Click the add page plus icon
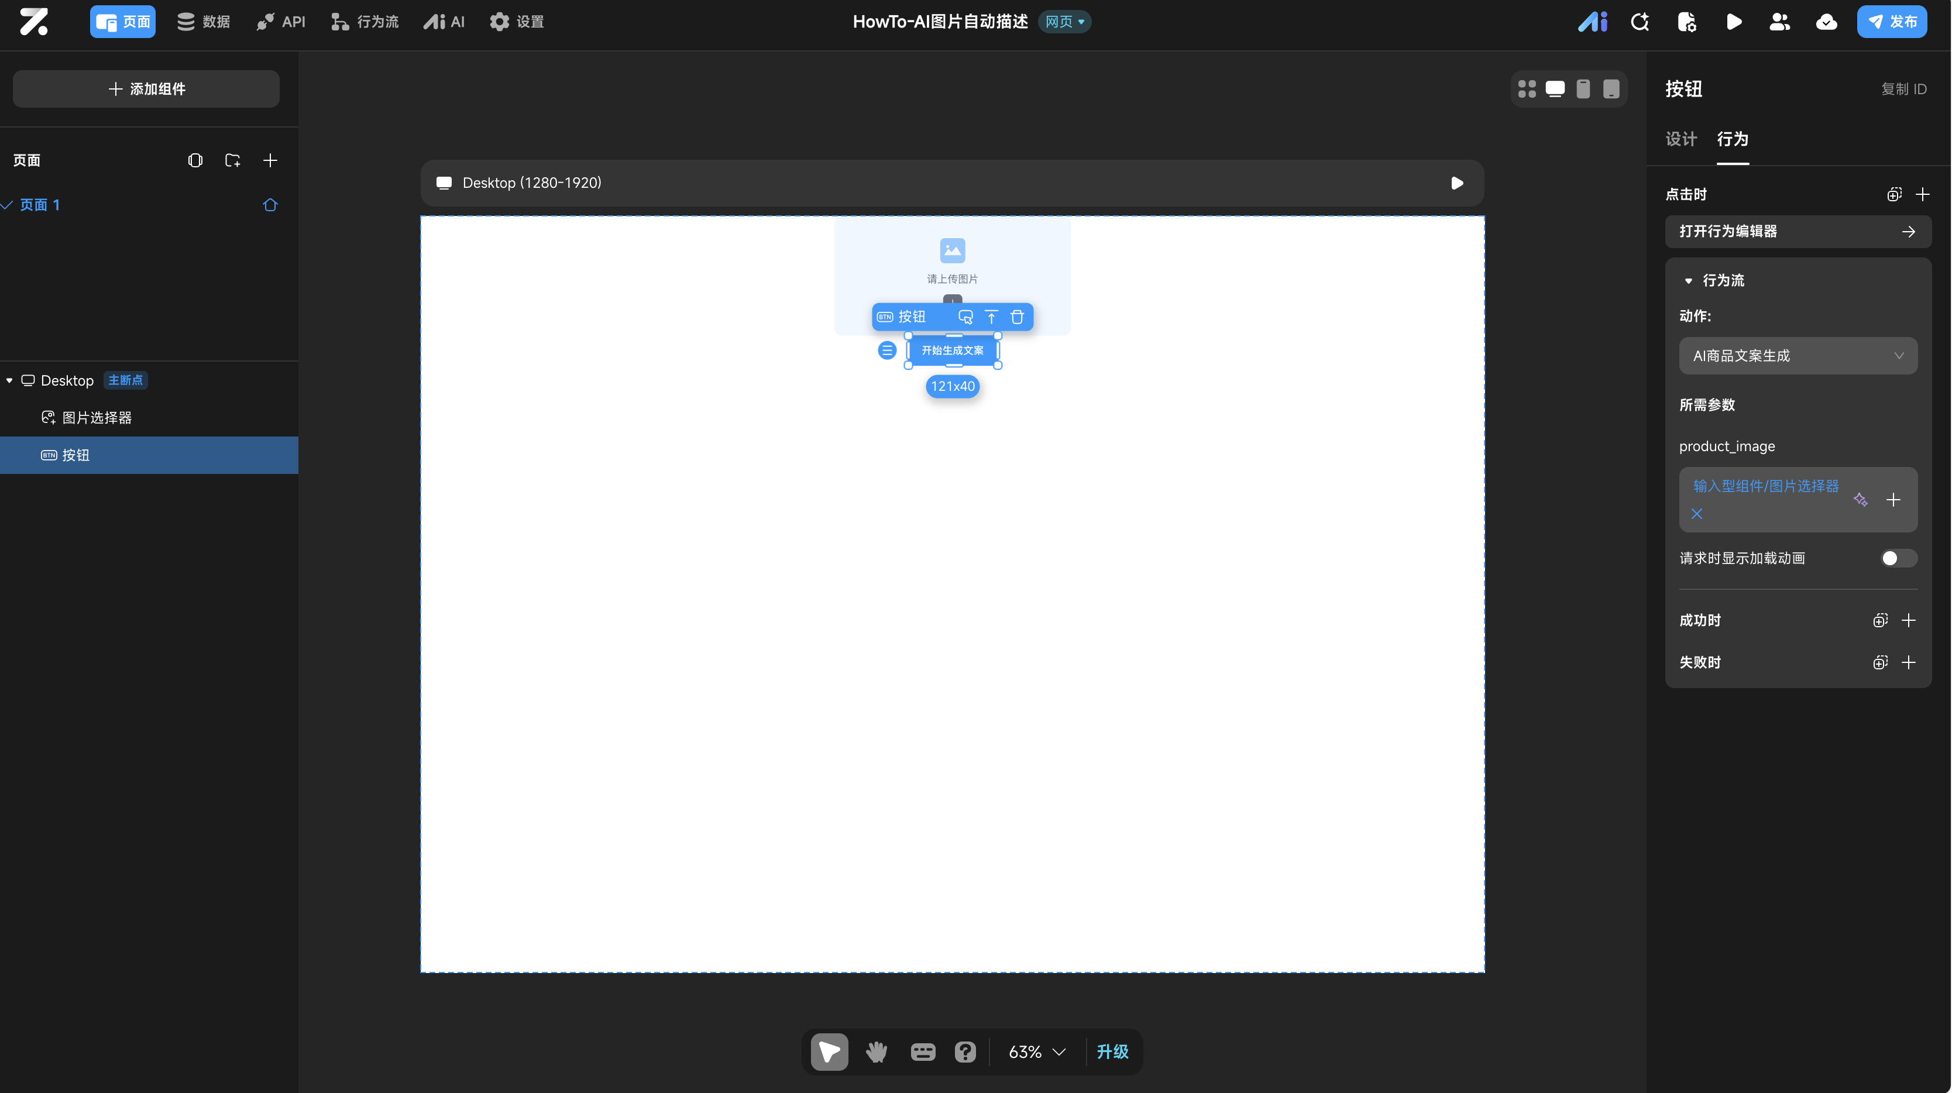This screenshot has width=1952, height=1093. click(x=270, y=160)
